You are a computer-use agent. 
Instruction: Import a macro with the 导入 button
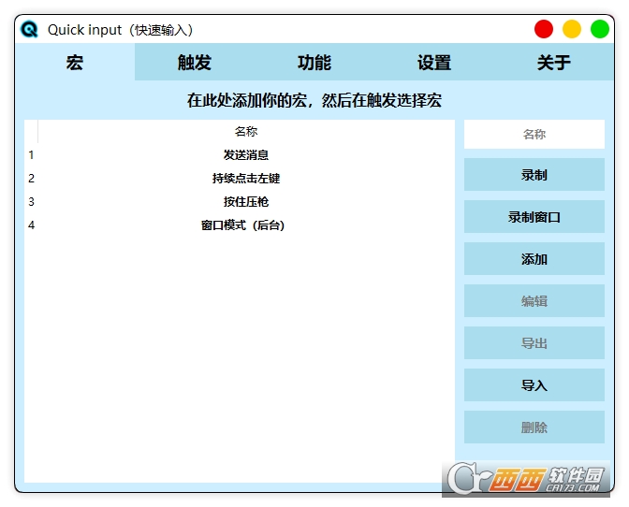click(x=534, y=385)
